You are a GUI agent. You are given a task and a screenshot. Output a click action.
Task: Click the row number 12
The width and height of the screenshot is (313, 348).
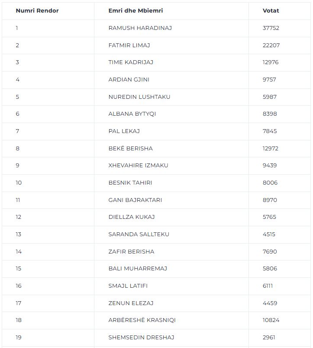pos(18,217)
